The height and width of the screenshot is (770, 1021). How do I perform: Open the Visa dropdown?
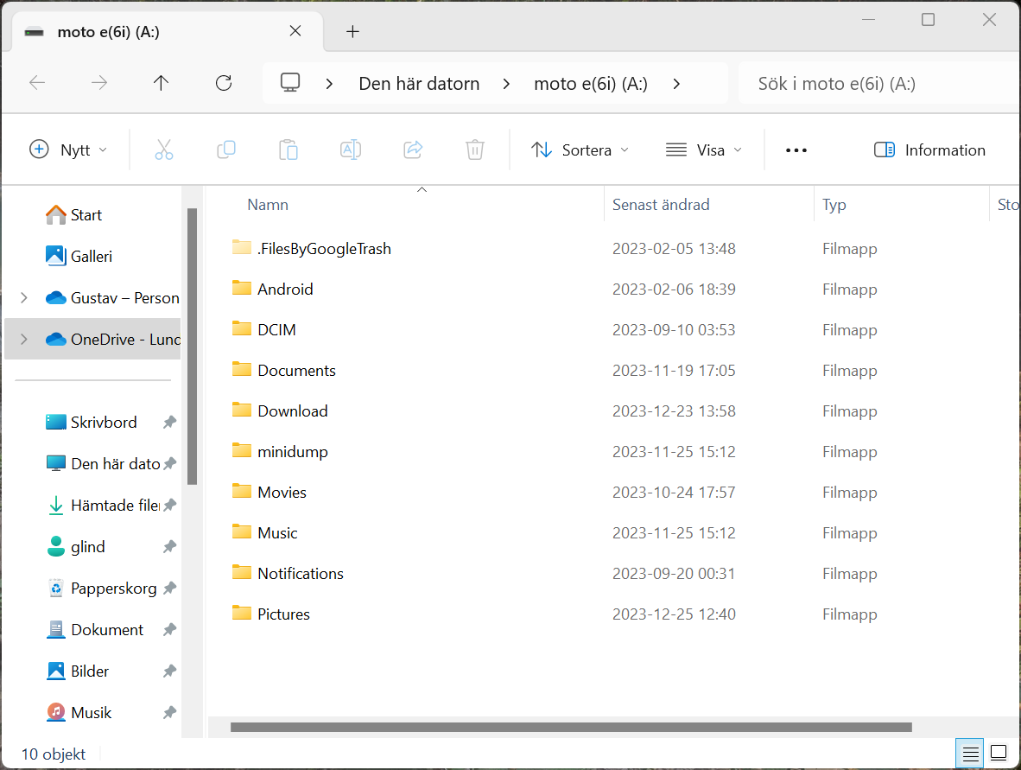point(703,150)
